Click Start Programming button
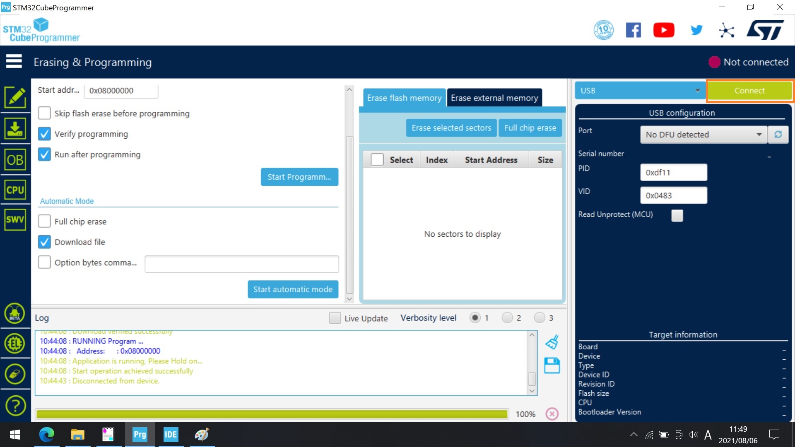This screenshot has height=447, width=795. [x=299, y=177]
